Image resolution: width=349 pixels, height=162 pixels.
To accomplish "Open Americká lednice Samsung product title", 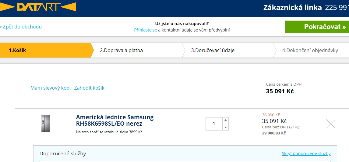I will pyautogui.click(x=115, y=120).
